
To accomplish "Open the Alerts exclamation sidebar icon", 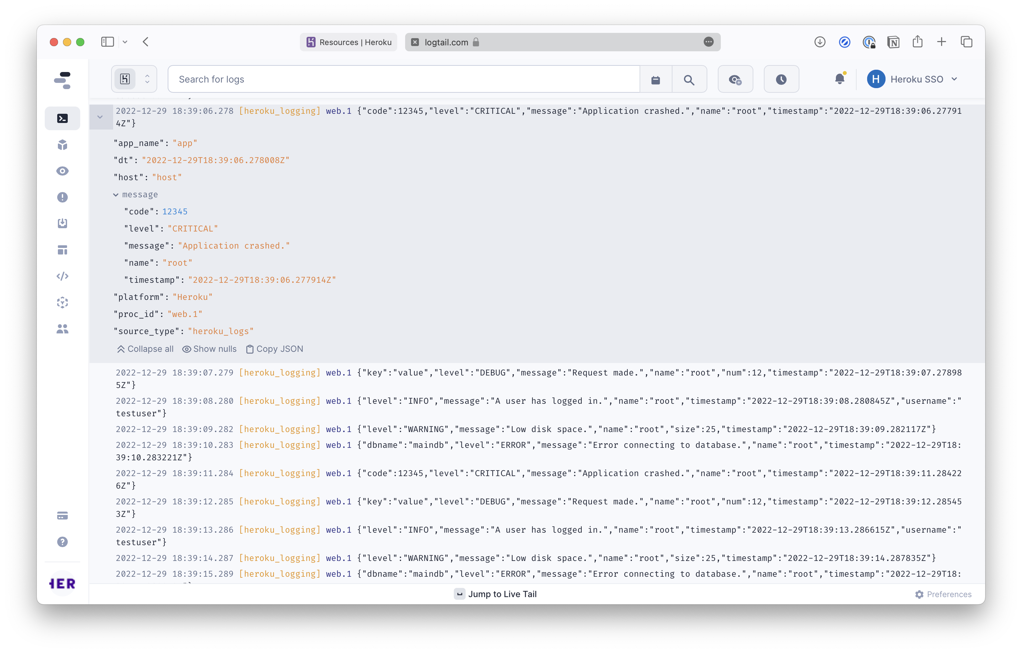I will click(x=62, y=197).
